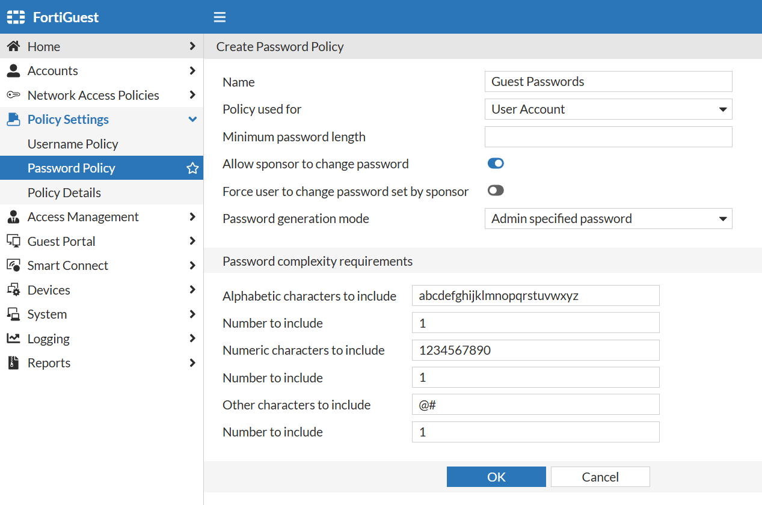The height and width of the screenshot is (505, 762).
Task: Click the OK button
Action: coord(496,476)
